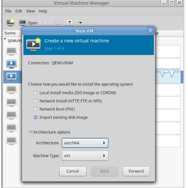This screenshot has width=188, height=188.
Task: Click the Cancel button
Action: tap(73, 171)
